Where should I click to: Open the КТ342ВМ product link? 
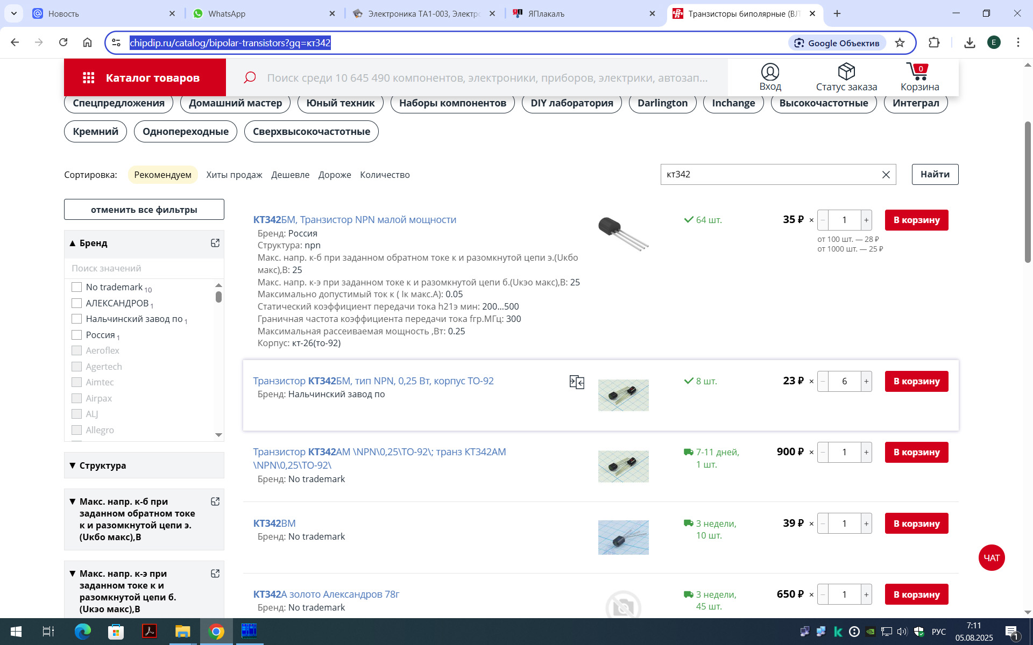(x=274, y=523)
